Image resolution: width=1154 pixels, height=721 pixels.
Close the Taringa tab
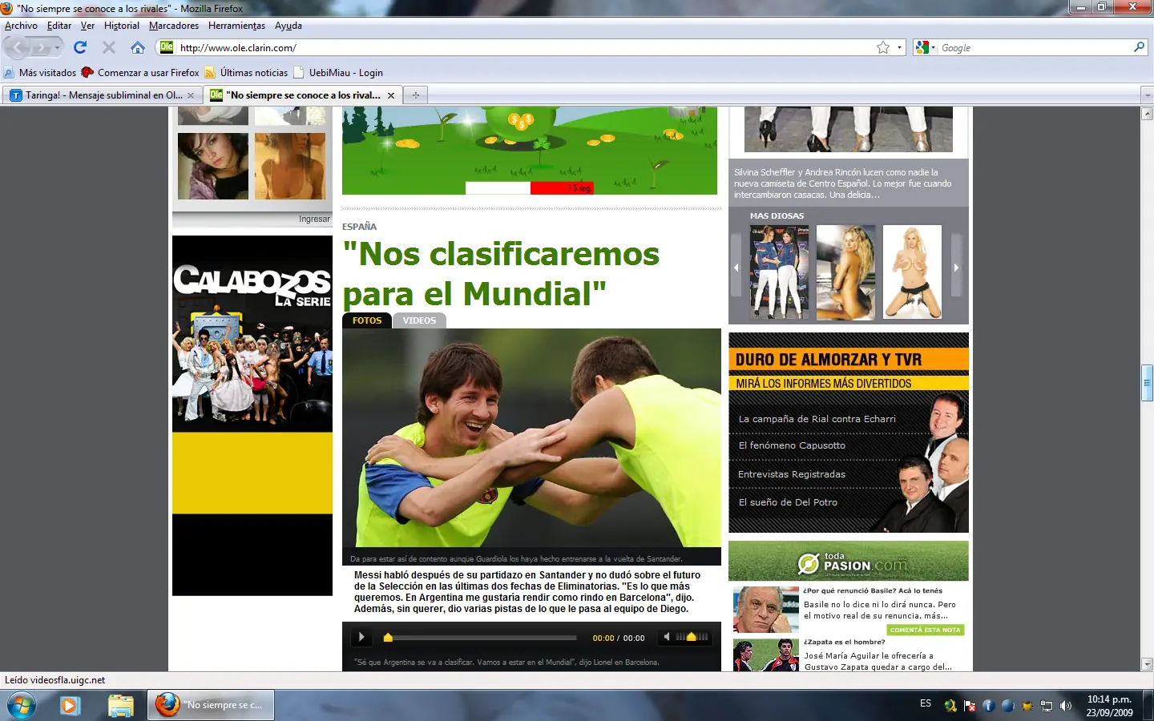click(191, 95)
